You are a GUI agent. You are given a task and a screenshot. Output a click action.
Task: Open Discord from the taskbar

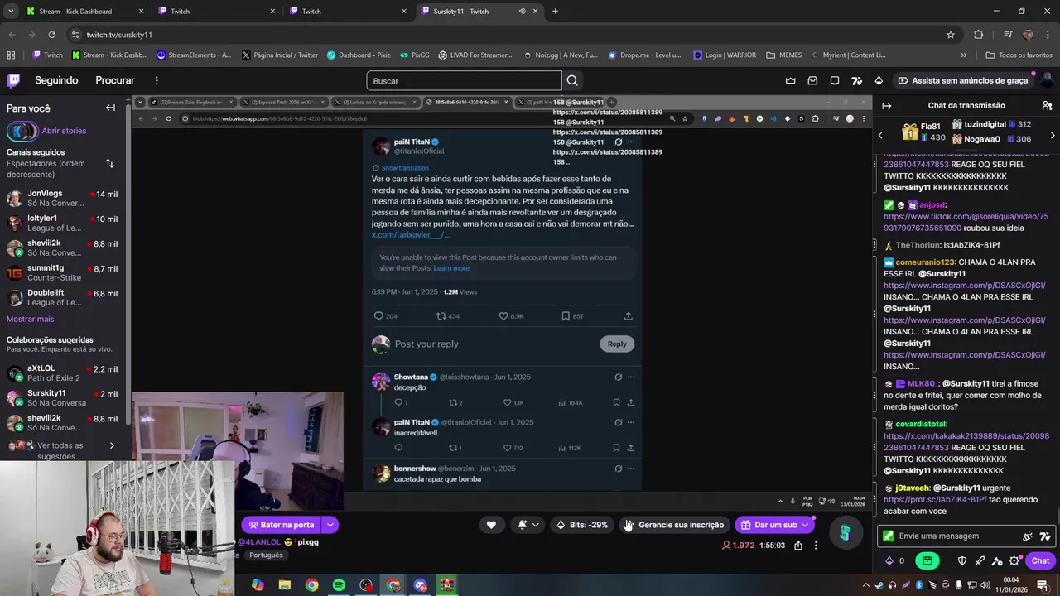tap(421, 585)
